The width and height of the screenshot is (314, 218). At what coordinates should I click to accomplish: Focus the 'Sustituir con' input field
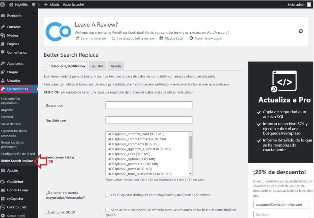(x=149, y=120)
